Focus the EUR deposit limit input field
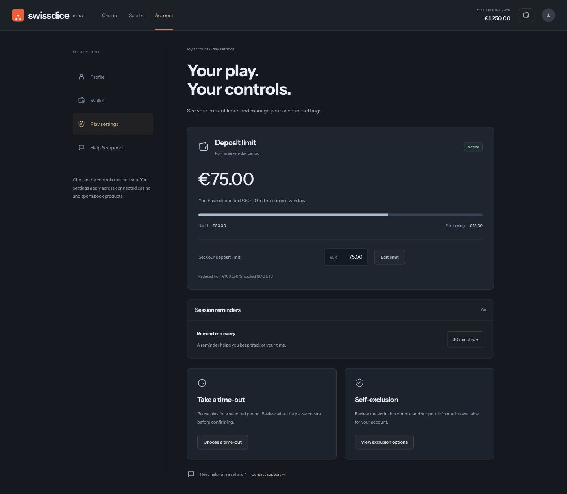This screenshot has width=567, height=494. [346, 257]
